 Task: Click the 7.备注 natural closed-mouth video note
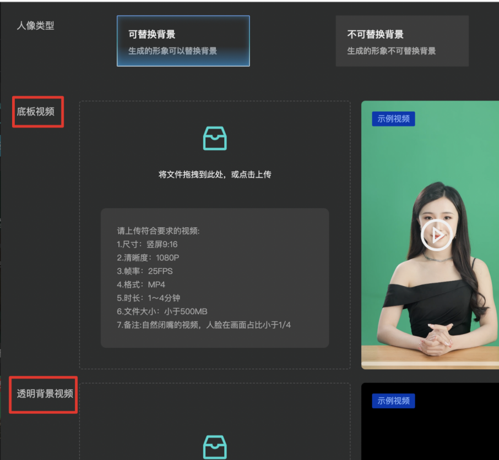click(x=204, y=325)
